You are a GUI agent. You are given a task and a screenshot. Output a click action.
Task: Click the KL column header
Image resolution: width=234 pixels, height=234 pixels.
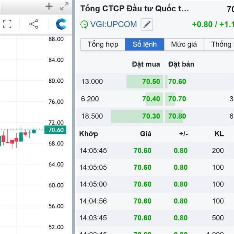pyautogui.click(x=219, y=134)
